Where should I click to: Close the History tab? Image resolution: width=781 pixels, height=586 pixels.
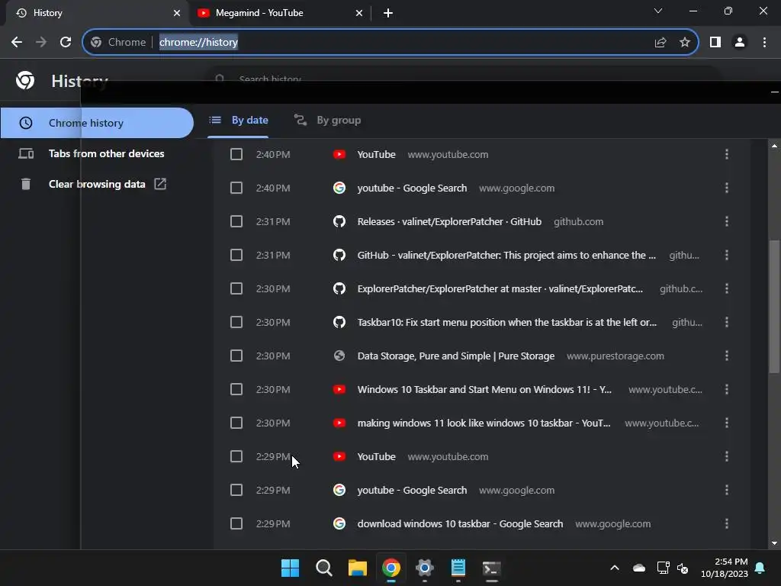click(177, 13)
